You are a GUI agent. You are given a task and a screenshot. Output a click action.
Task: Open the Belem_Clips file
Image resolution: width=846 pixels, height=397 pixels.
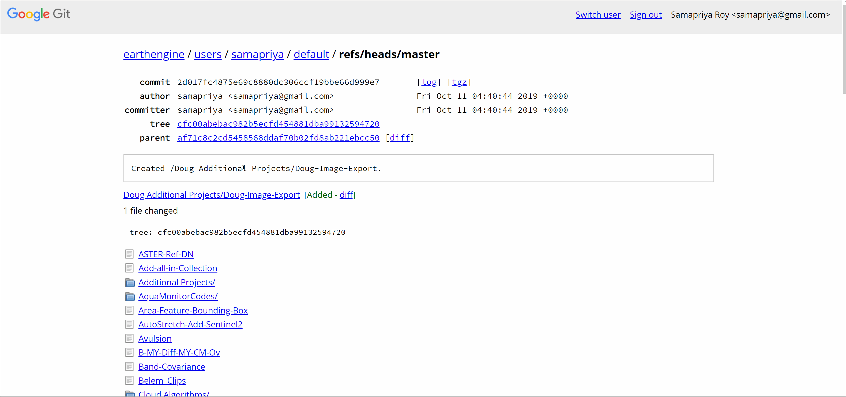(x=162, y=381)
